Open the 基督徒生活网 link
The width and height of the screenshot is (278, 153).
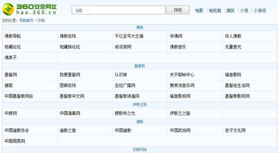[237, 85]
